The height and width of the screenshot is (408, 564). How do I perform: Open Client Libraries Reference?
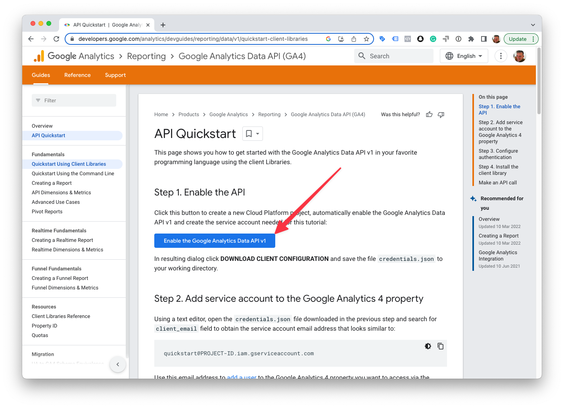[x=61, y=316]
